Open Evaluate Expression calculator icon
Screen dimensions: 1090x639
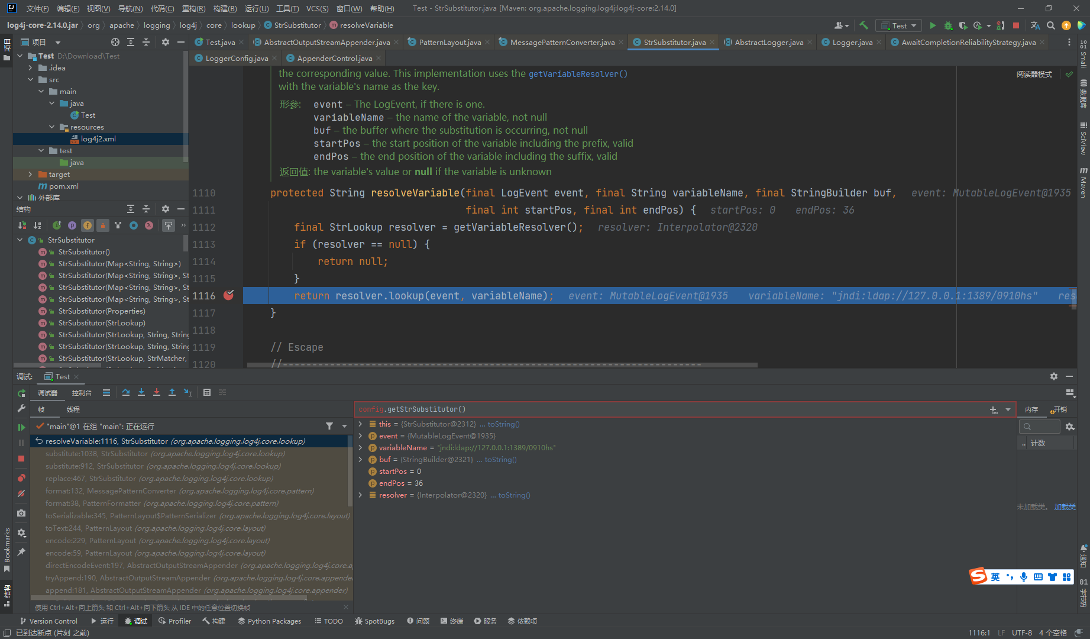point(207,392)
